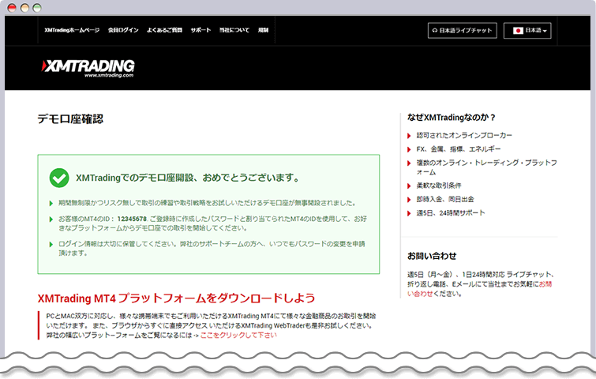The image size is (596, 379).
Task: Open XMTradingホームページ menu item
Action: [72, 30]
